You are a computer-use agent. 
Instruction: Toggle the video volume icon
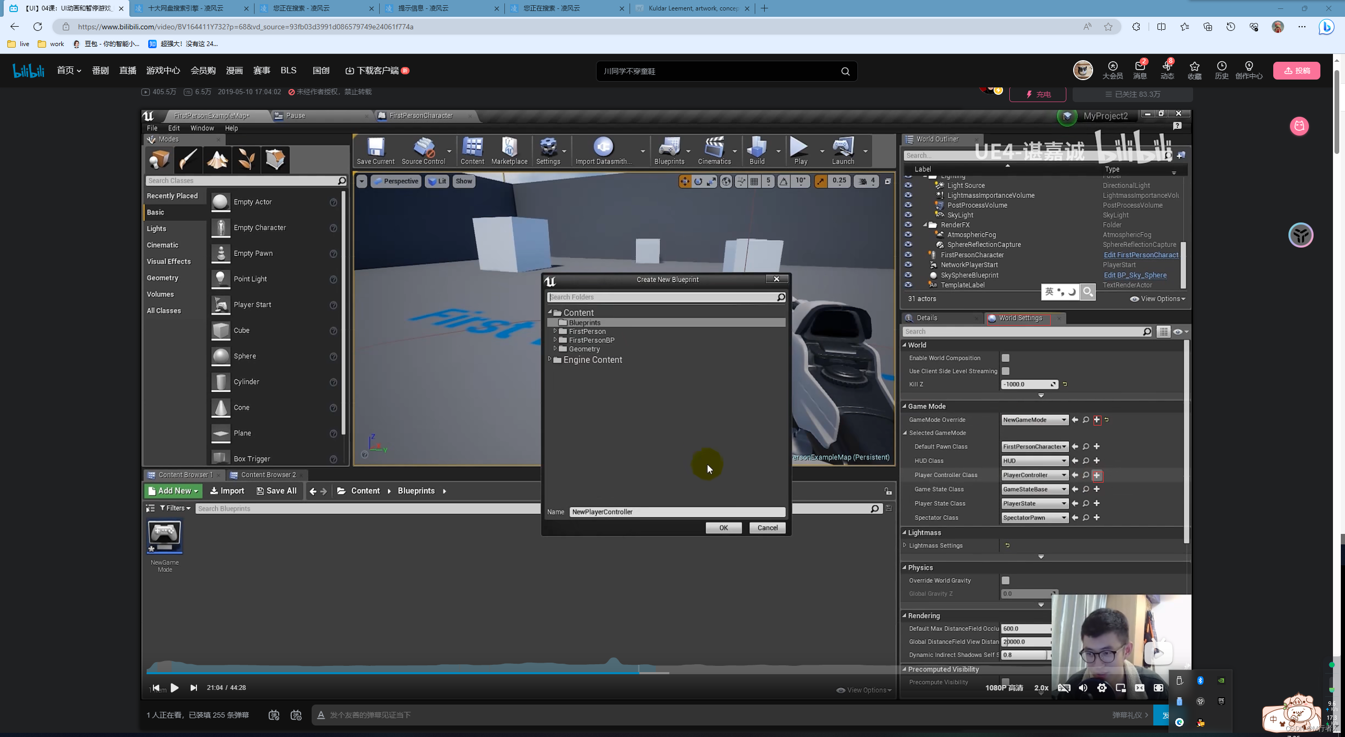tap(1083, 688)
